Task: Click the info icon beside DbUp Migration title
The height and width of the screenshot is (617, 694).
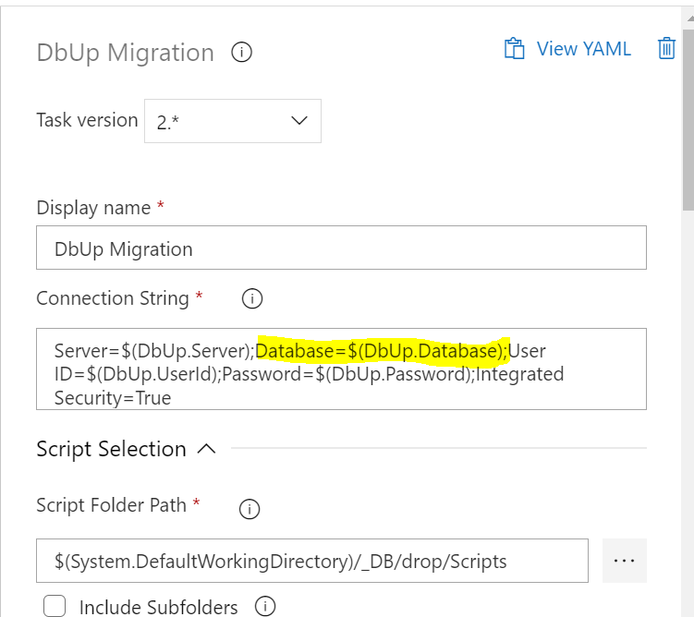Action: click(x=241, y=53)
